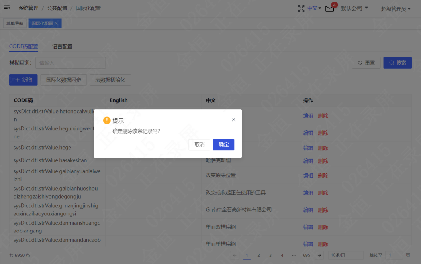The height and width of the screenshot is (264, 421).
Task: Click the 共 6950 条 total count text
Action: (20, 255)
